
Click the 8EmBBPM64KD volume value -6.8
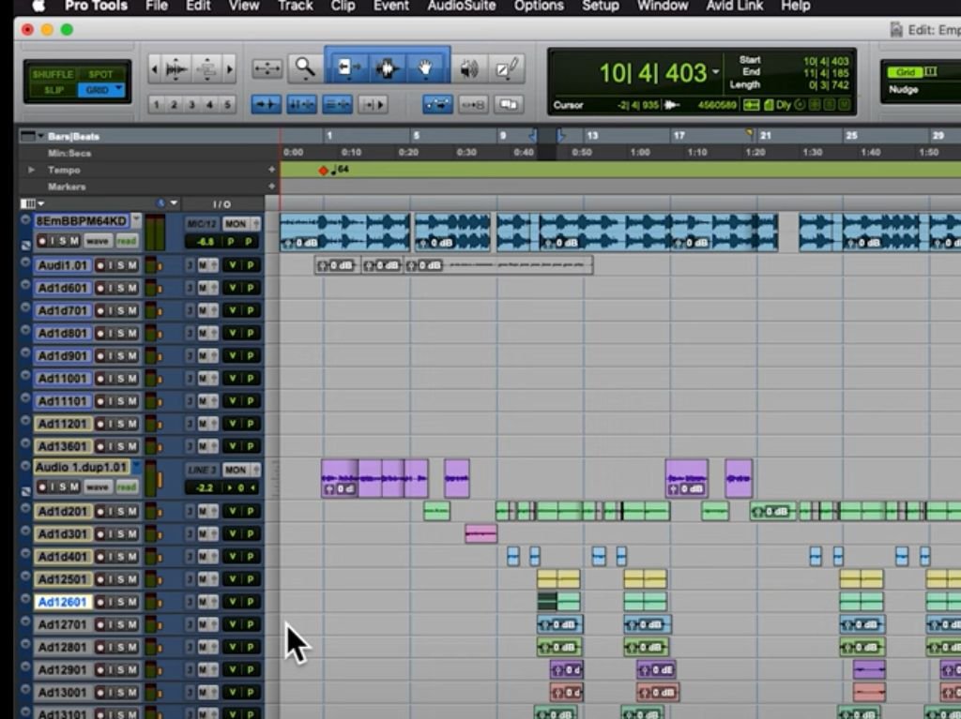point(205,242)
